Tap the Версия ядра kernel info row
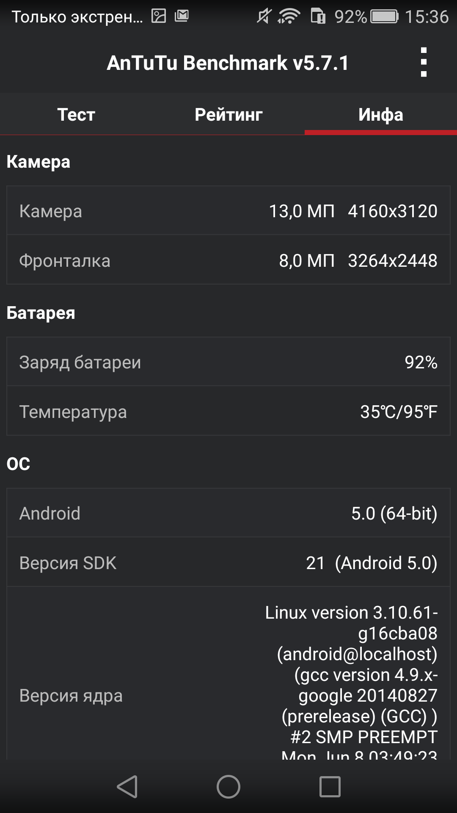Screen dimensions: 457x813 [228, 673]
